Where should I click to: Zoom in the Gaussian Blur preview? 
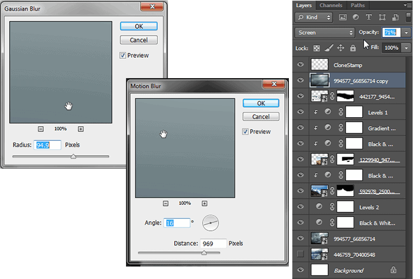(81, 129)
